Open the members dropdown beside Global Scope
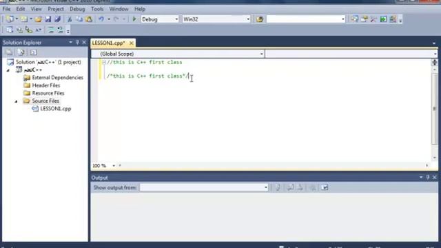441x248 pixels. tap(435, 54)
